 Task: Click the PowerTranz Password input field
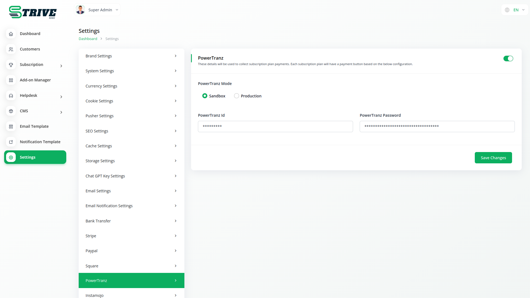(437, 126)
